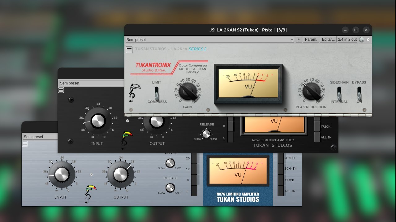Toggle the ALL IN button in black NC76

click(317, 137)
